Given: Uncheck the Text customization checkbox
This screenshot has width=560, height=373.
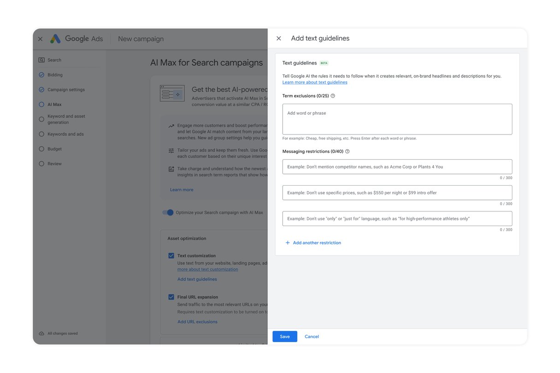Looking at the screenshot, I should [171, 255].
